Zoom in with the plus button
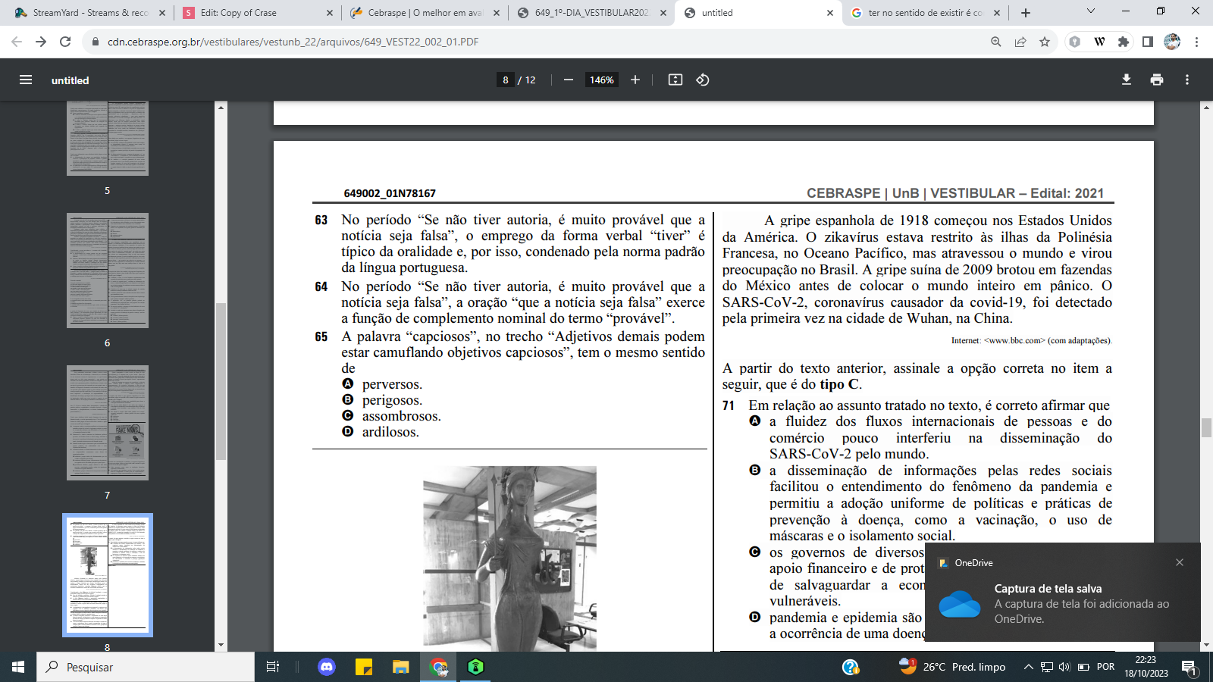Screen dimensions: 1213x682 (x=635, y=80)
